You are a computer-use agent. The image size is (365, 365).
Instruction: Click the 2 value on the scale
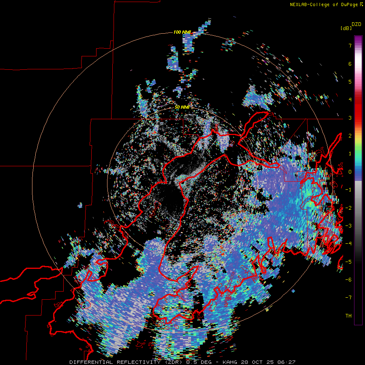(350, 136)
